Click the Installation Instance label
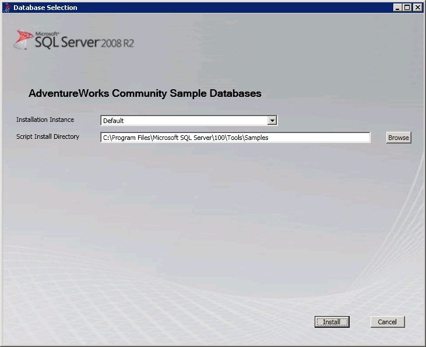Viewport: 426px width, 347px height. coord(45,120)
